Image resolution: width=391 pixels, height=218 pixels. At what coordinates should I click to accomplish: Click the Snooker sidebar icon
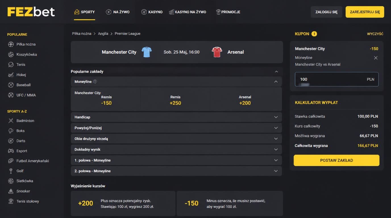(x=11, y=191)
